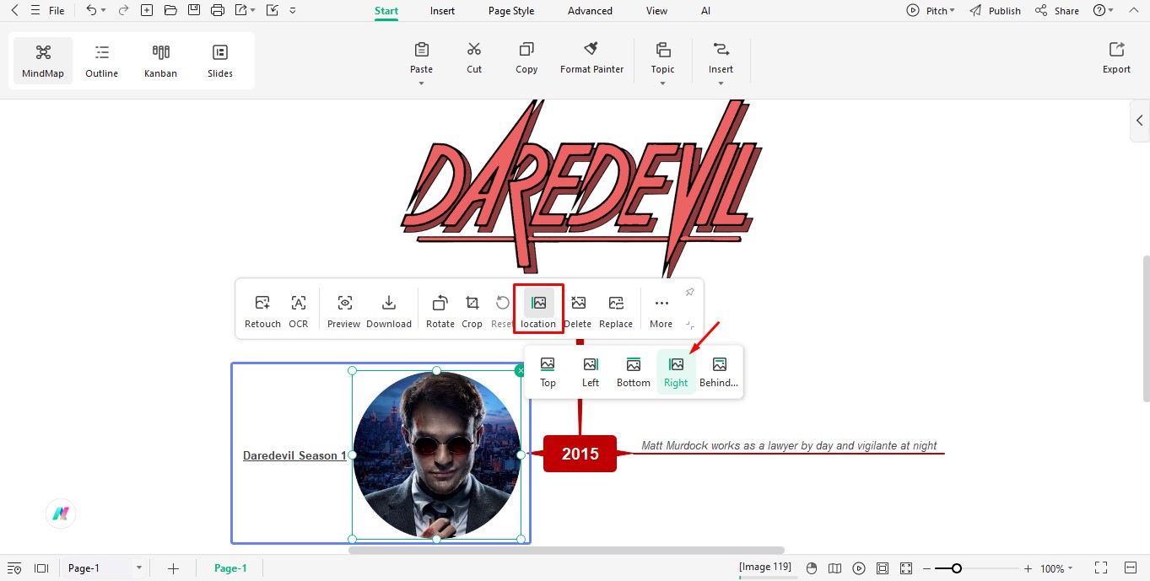Switch to Kanban view mode
1150x581 pixels.
[160, 60]
